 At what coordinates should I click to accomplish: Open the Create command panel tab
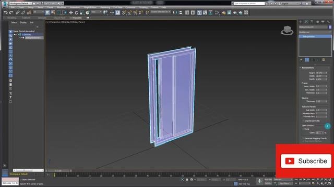(x=301, y=22)
